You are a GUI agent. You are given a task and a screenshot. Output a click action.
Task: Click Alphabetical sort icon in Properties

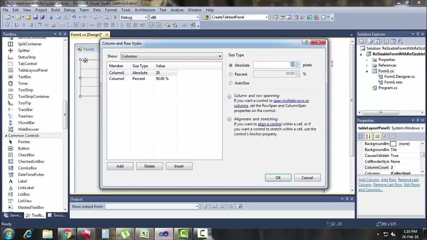click(x=368, y=136)
